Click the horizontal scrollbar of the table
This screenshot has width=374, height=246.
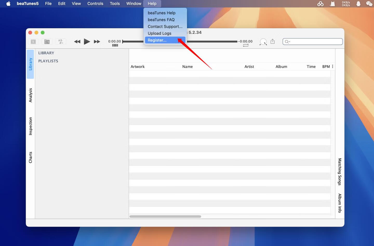click(165, 216)
